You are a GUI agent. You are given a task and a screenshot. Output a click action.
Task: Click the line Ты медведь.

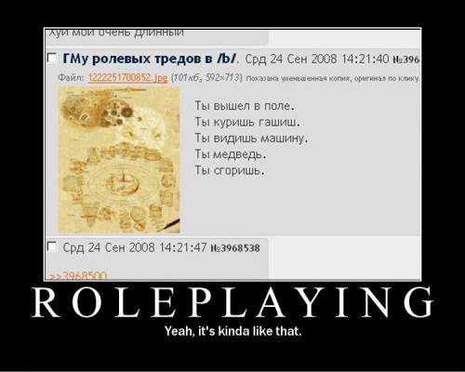click(231, 154)
